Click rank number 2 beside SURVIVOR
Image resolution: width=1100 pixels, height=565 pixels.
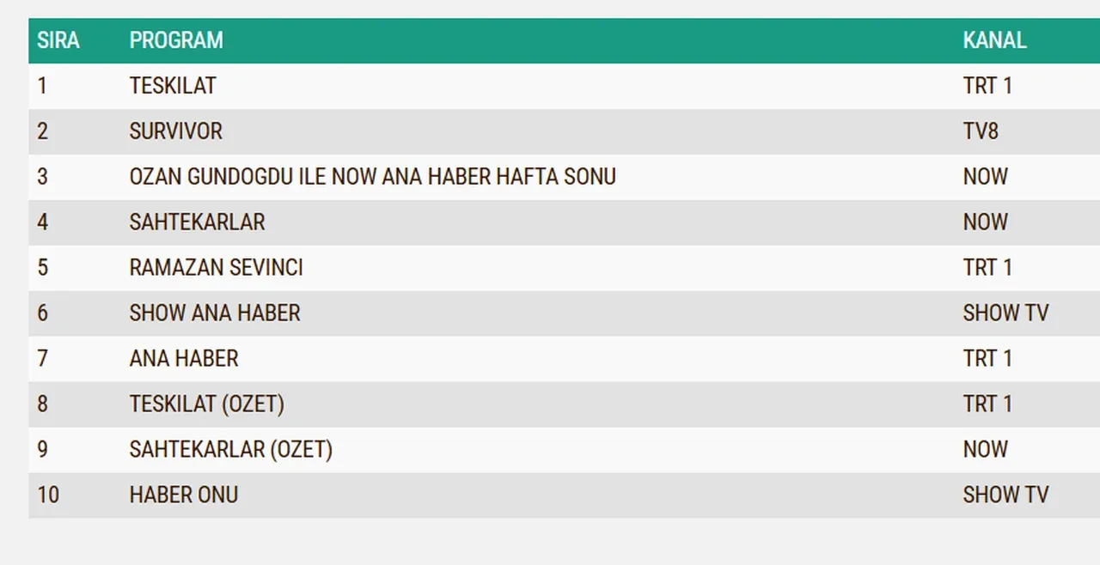43,131
